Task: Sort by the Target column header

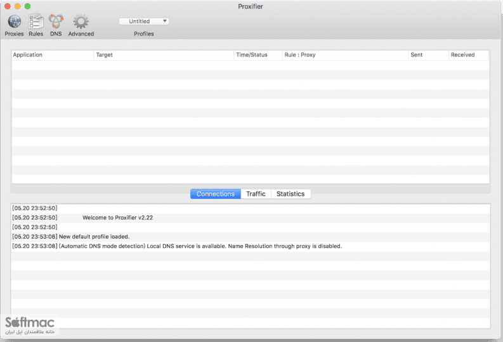Action: tap(164, 54)
